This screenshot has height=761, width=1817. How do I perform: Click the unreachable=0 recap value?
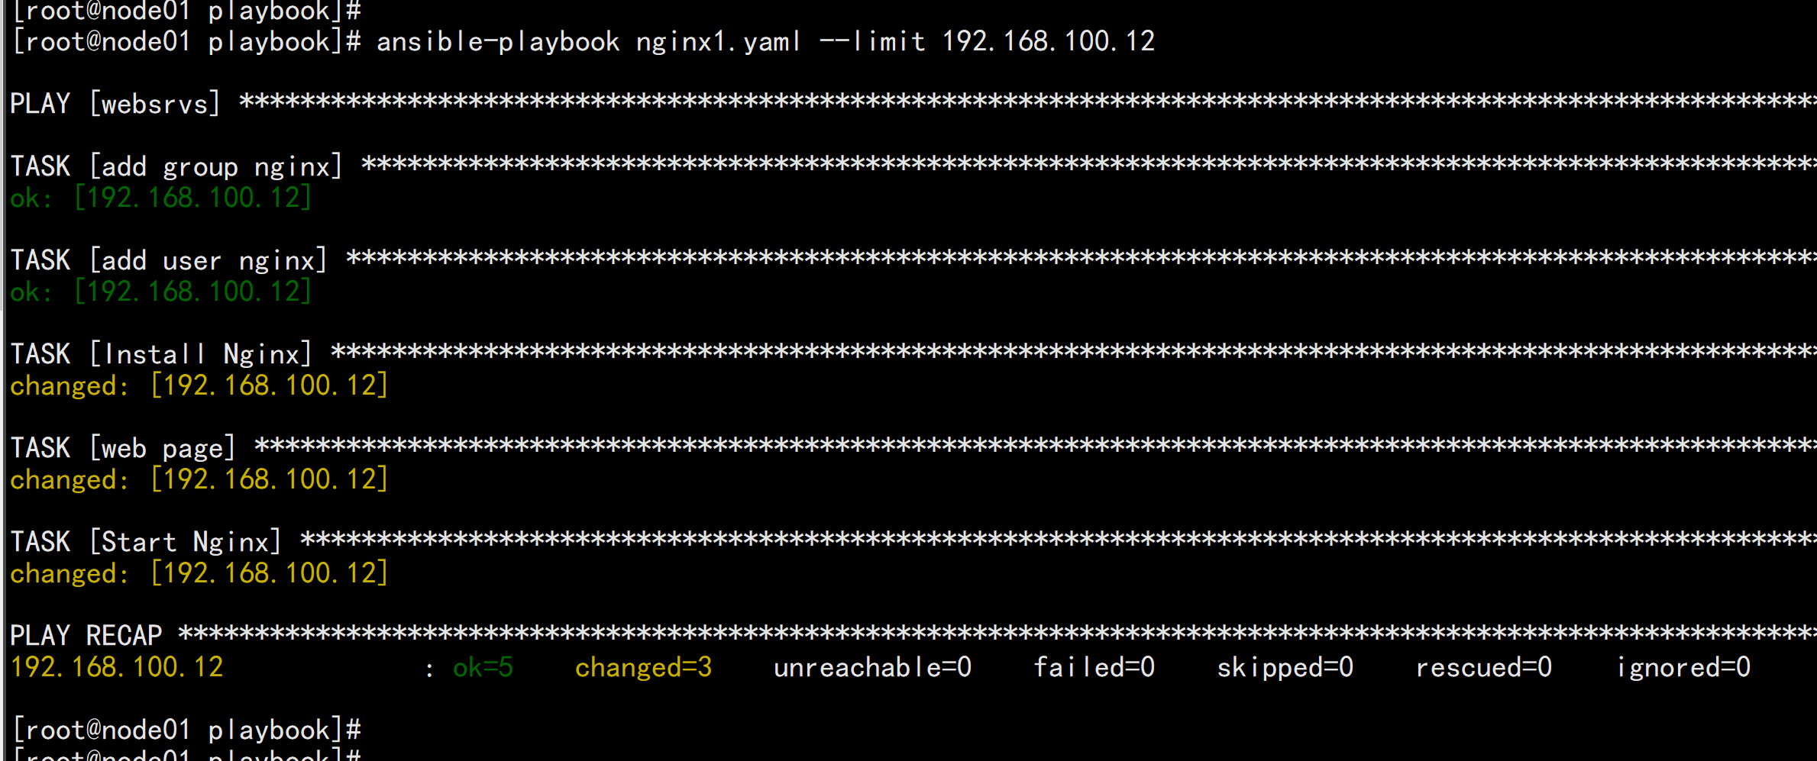click(872, 668)
